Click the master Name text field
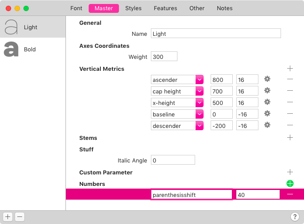 (216, 34)
